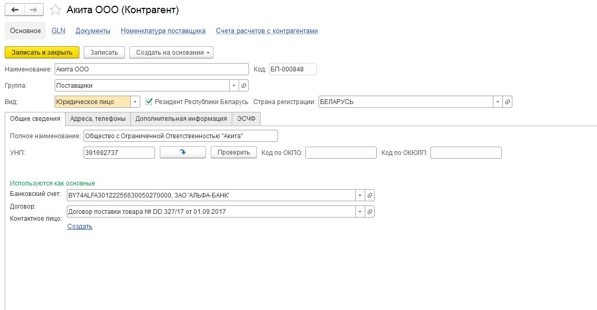Click the Записать и закрыть button

point(42,53)
